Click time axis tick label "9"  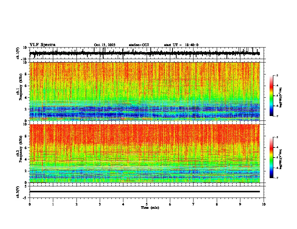(240, 204)
